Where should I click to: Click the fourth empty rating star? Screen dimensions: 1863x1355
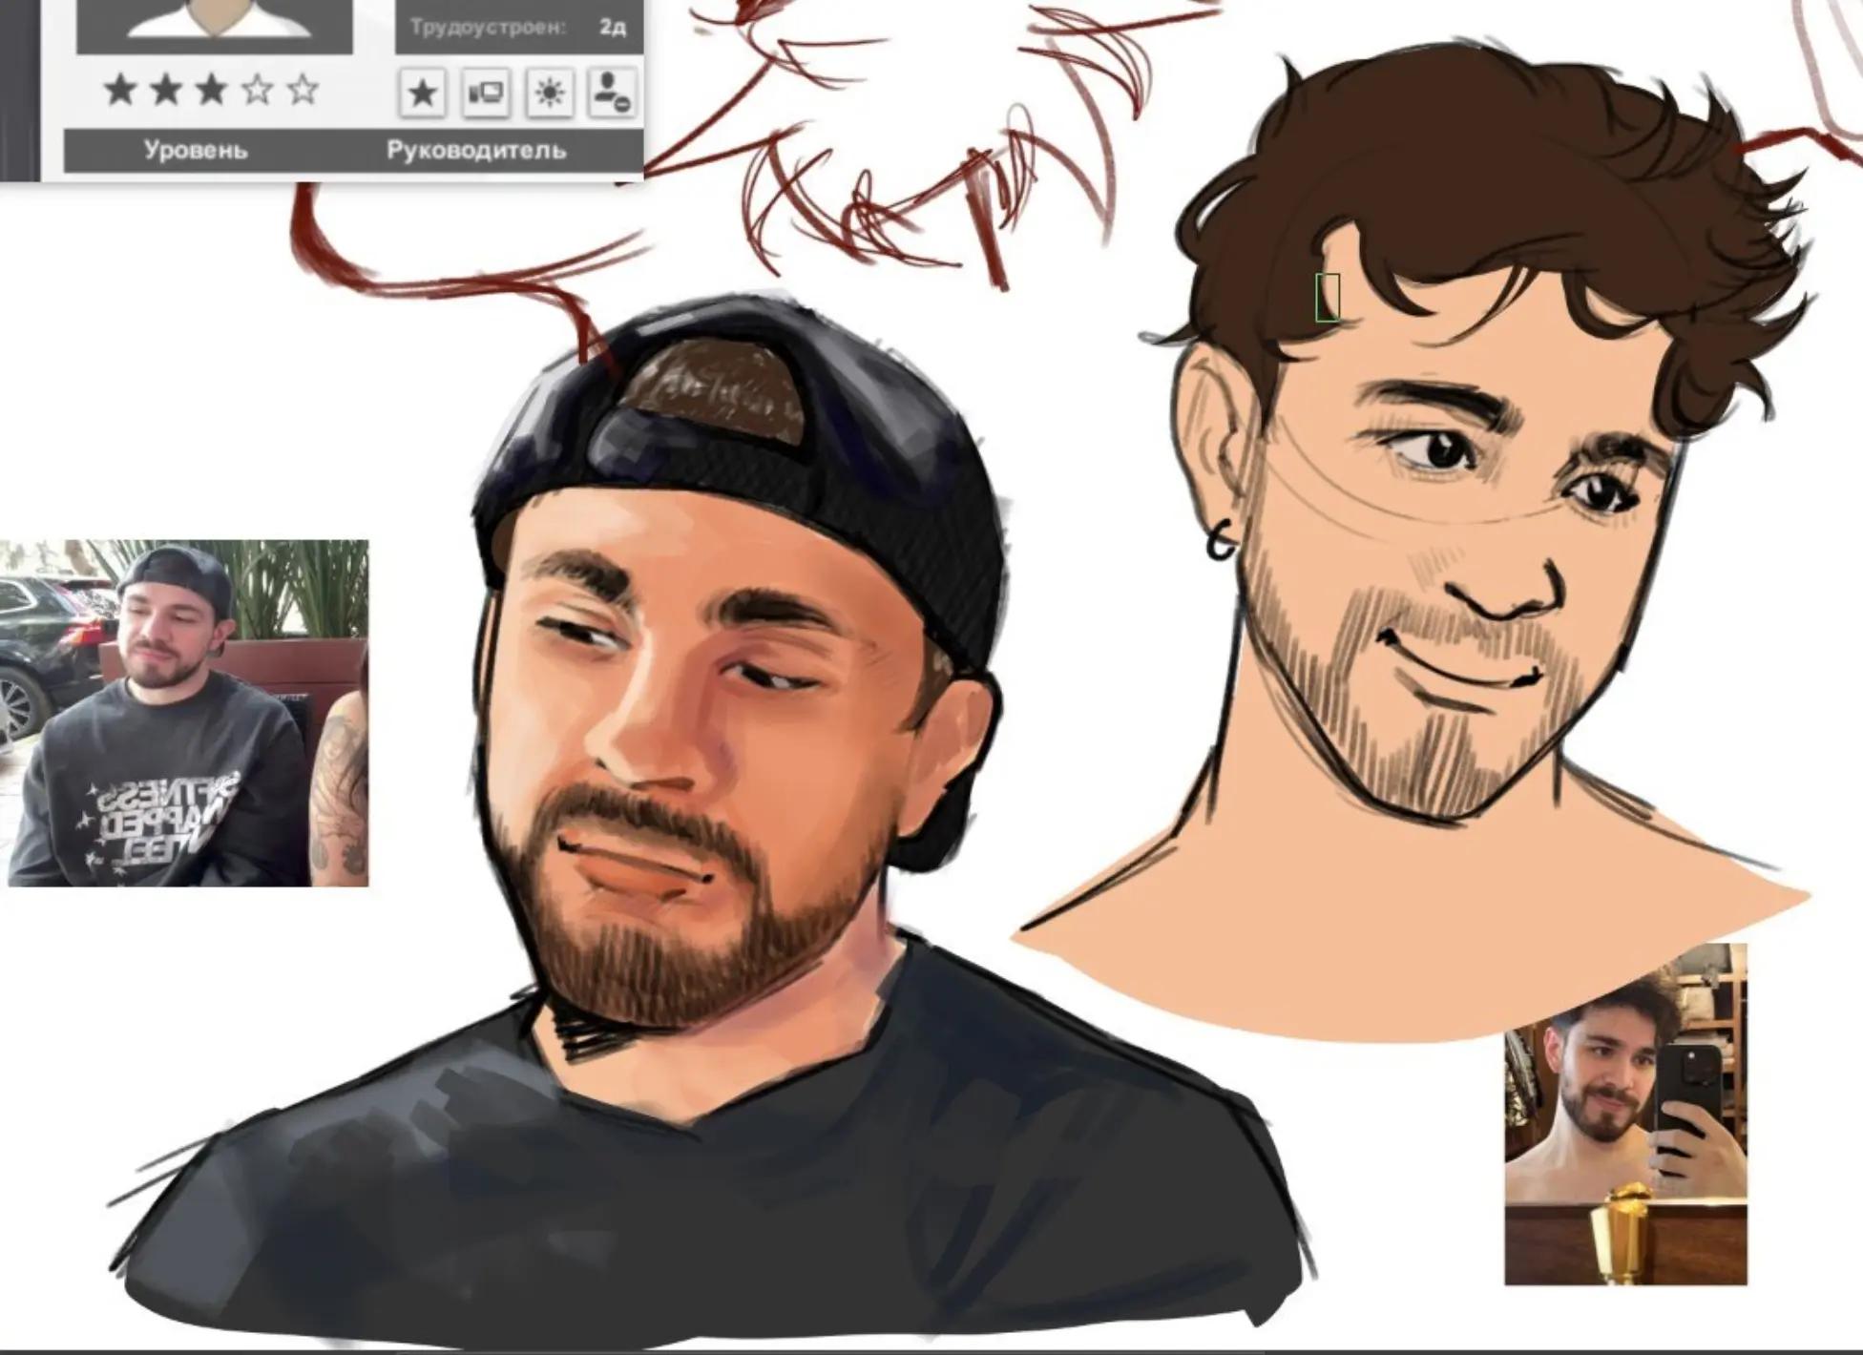click(x=257, y=90)
